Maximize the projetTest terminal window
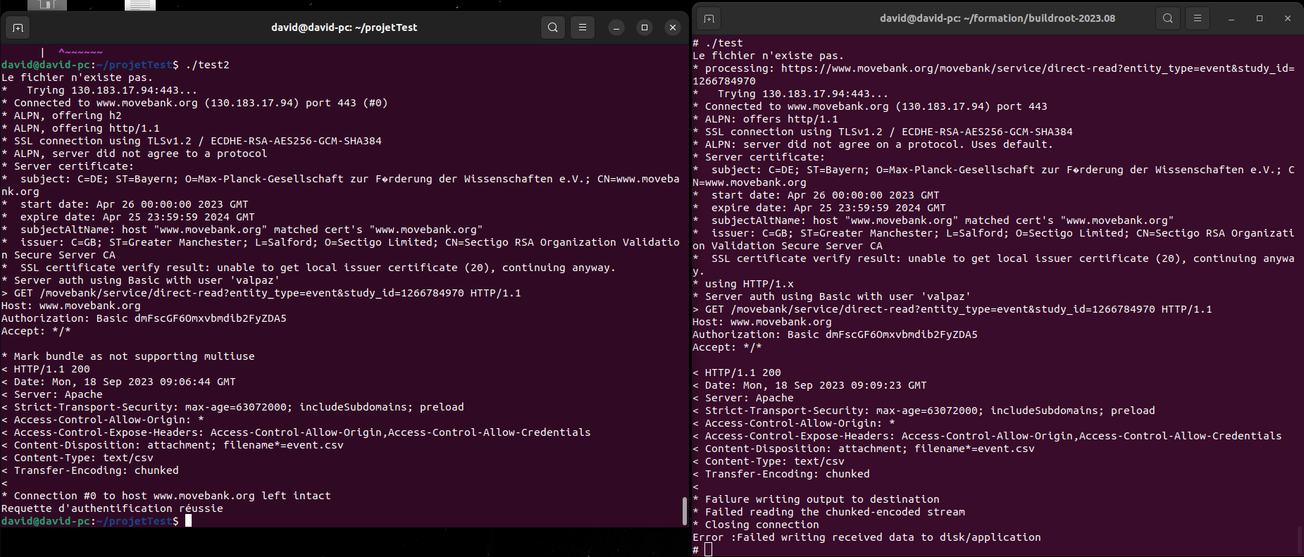The height and width of the screenshot is (557, 1304). pos(645,27)
